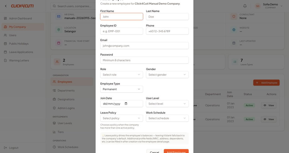Open the Work Schedule dropdown
Screen dimensions: 289x153
click(167, 118)
